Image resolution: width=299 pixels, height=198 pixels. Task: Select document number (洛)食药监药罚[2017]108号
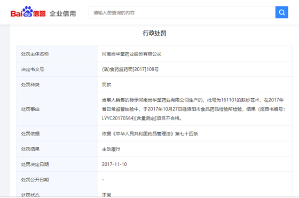click(130, 69)
